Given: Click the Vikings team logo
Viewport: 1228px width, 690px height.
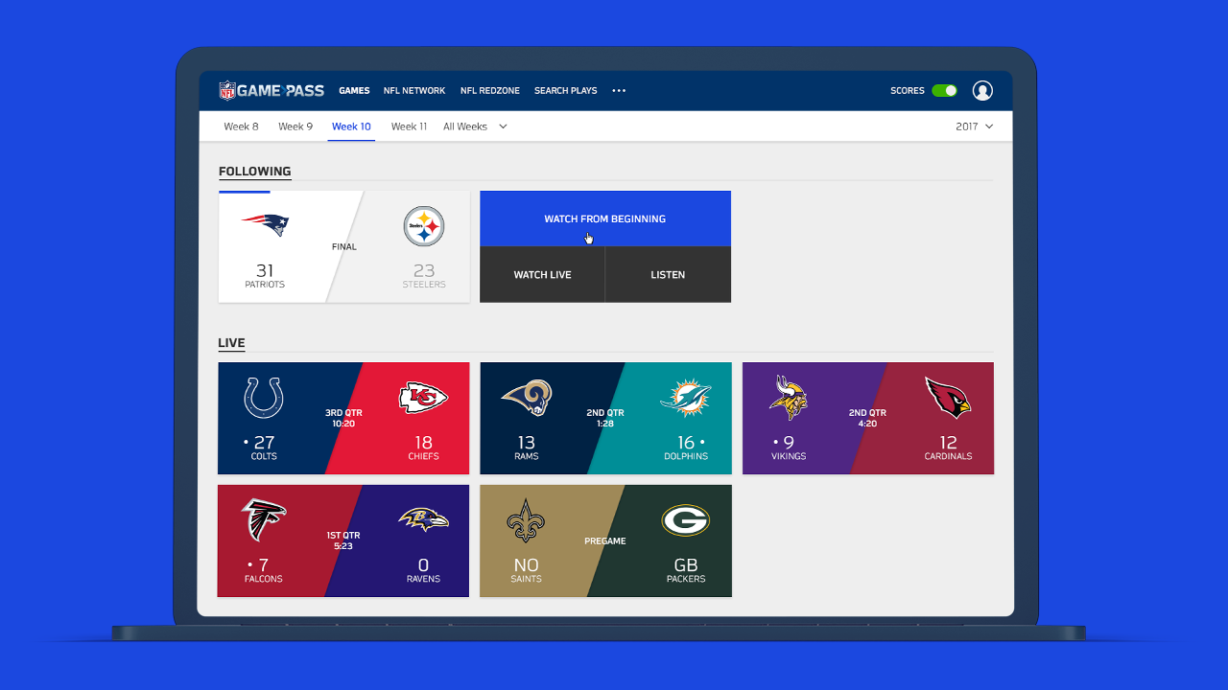Looking at the screenshot, I should [788, 397].
